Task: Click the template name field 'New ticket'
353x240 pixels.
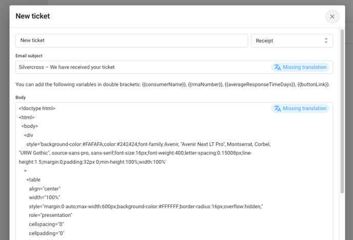Action: tap(132, 40)
